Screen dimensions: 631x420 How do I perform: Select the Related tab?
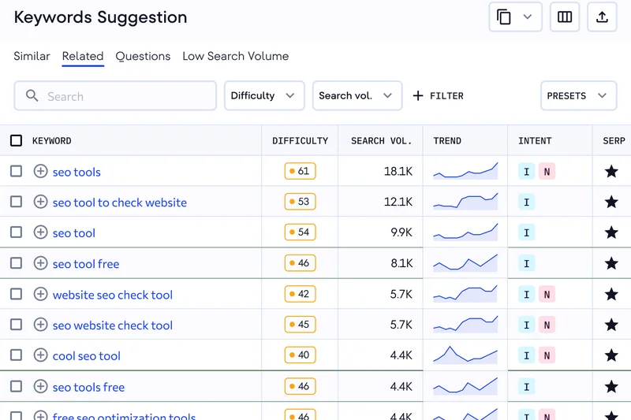(83, 56)
